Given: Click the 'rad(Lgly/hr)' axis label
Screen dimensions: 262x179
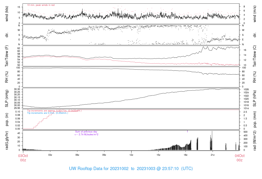Looking at the screenshot, I should (x=7, y=140).
